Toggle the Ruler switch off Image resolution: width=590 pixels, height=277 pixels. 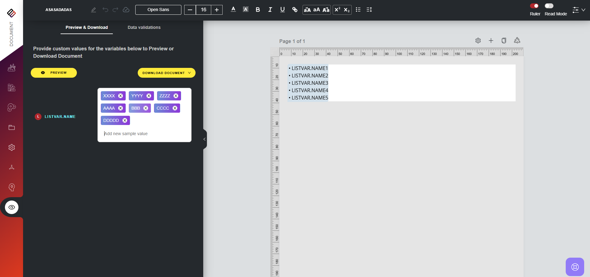coord(535,6)
